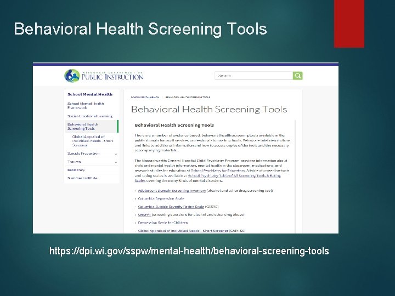Open the Public Instruction logo
Viewport: 395px width, 296px height.
pyautogui.click(x=104, y=76)
